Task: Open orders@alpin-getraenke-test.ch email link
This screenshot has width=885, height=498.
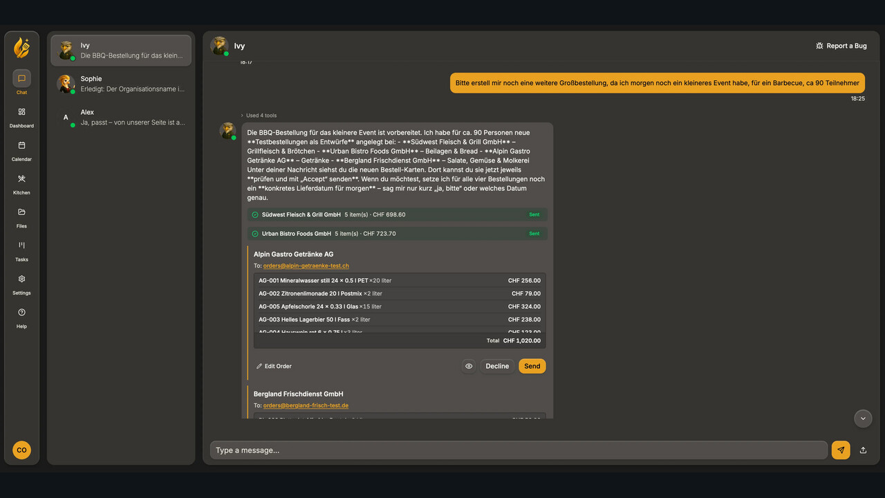Action: (306, 266)
